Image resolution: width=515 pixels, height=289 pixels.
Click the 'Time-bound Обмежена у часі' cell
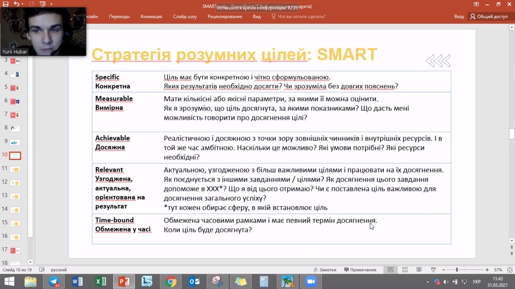(x=126, y=229)
